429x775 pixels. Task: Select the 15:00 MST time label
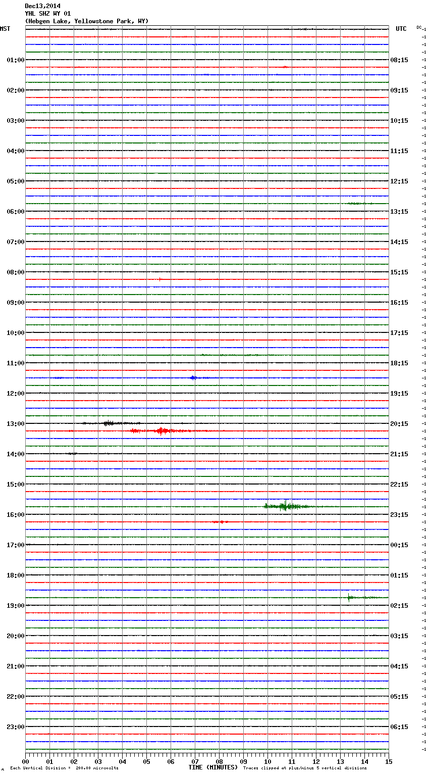tap(16, 485)
